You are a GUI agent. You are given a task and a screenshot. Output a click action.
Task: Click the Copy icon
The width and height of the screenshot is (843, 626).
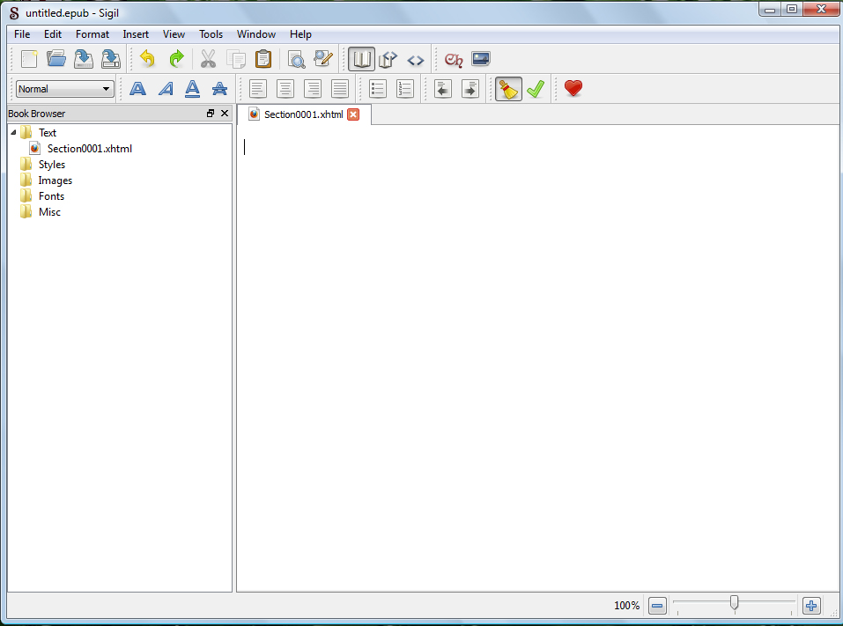click(x=235, y=59)
